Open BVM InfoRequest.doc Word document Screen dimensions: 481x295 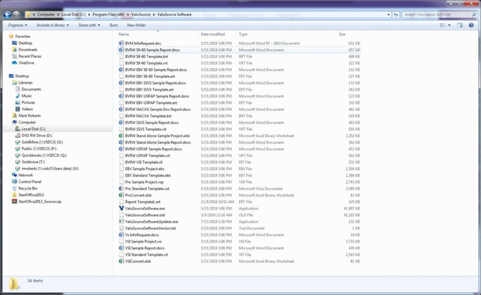click(x=142, y=43)
